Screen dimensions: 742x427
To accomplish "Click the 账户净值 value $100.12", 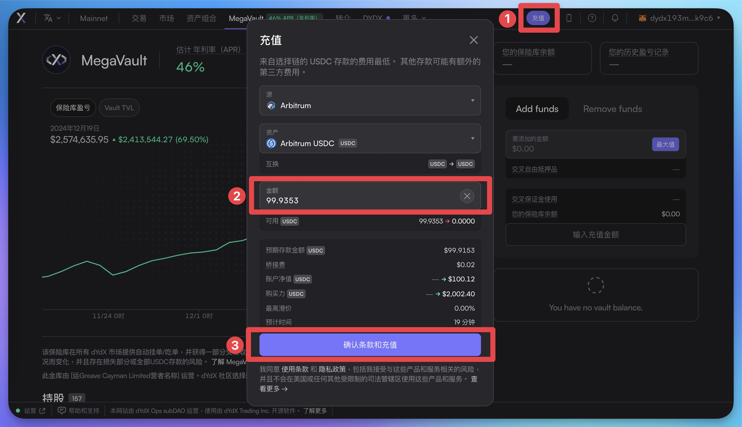I will click(x=461, y=279).
